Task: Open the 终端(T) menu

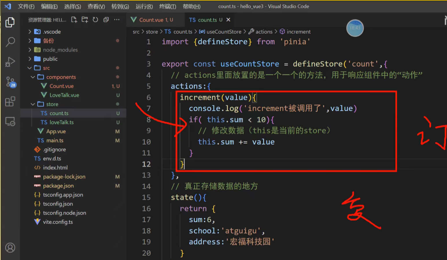Action: pyautogui.click(x=167, y=6)
